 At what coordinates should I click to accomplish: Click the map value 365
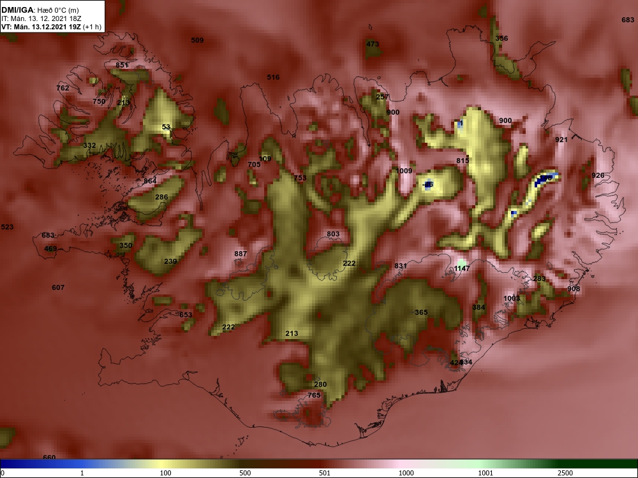pos(421,312)
